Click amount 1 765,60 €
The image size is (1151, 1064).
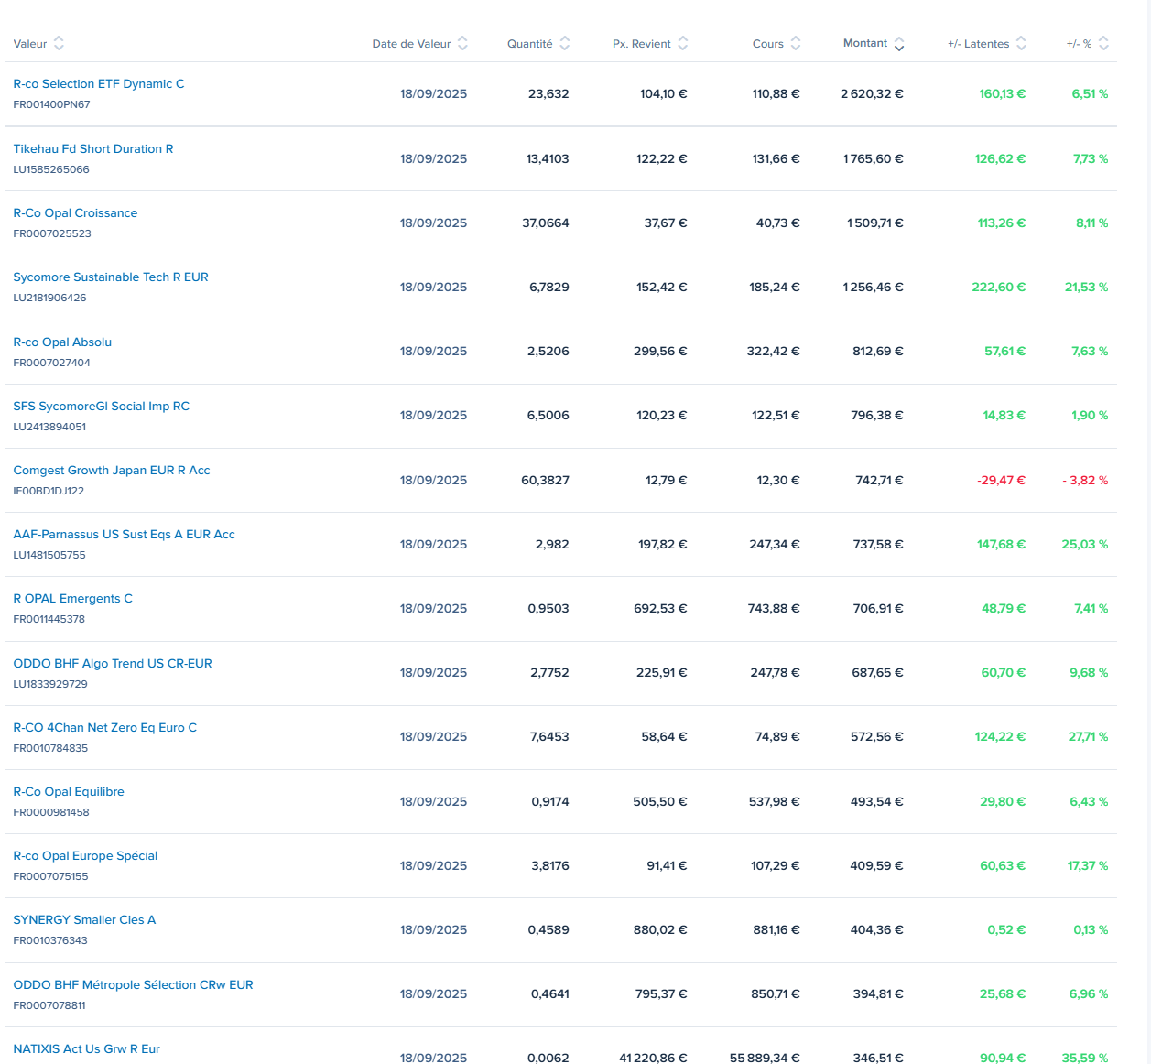coord(874,158)
